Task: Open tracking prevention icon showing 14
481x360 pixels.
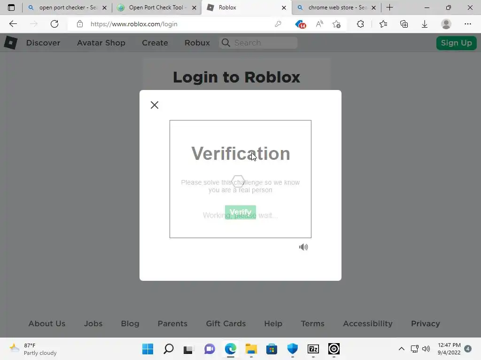Action: coord(300,24)
